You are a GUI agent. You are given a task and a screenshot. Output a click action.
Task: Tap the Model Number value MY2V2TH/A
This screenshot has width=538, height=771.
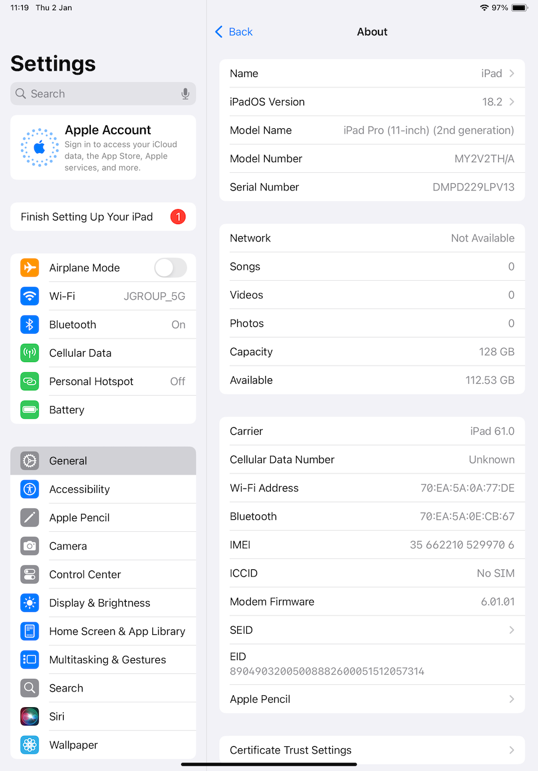click(x=484, y=158)
